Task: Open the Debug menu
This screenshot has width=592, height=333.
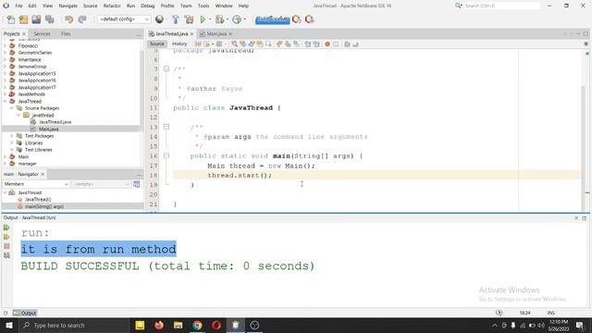Action: point(148,6)
